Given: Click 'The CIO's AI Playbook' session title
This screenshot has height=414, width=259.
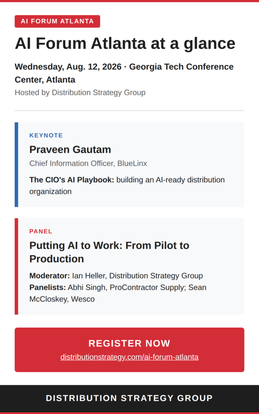Looking at the screenshot, I should point(72,180).
